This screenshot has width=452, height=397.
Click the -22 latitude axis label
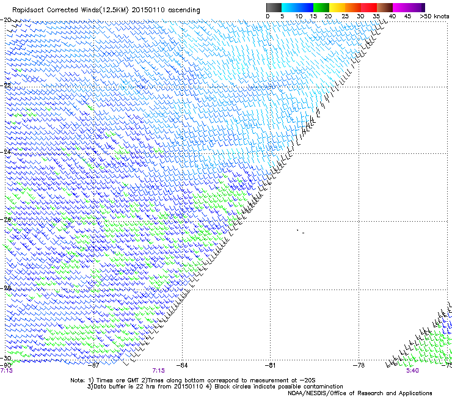pyautogui.click(x=6, y=85)
